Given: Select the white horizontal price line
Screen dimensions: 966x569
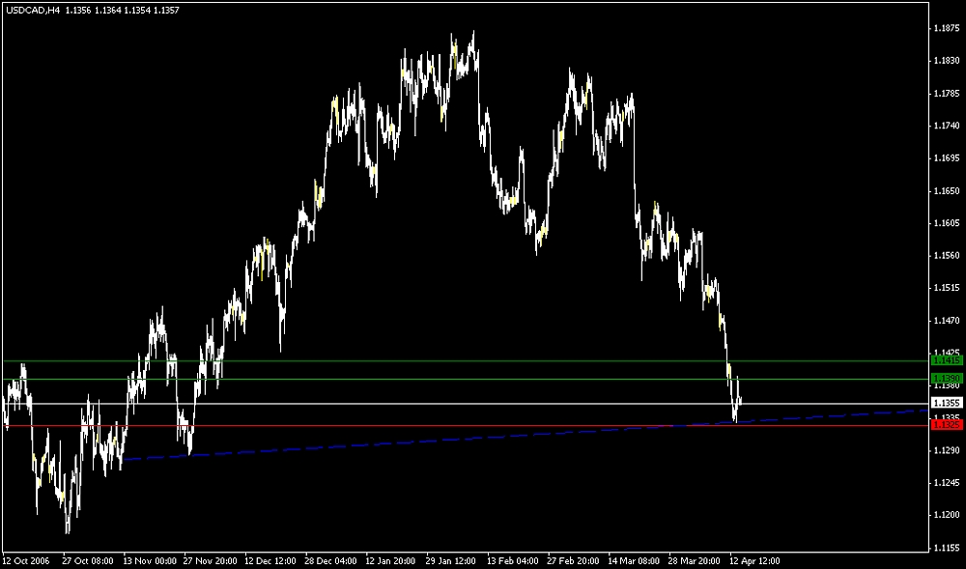Looking at the screenshot, I should pos(483,403).
